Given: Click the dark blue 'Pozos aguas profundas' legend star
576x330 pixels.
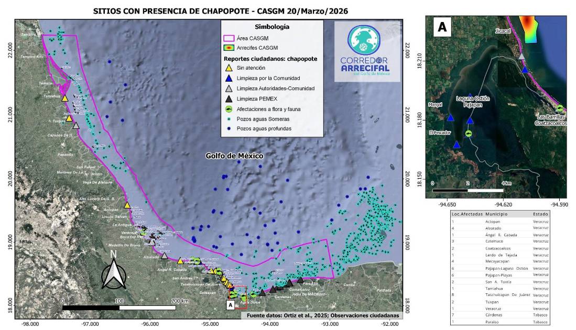Looking at the screenshot, I should [x=229, y=128].
